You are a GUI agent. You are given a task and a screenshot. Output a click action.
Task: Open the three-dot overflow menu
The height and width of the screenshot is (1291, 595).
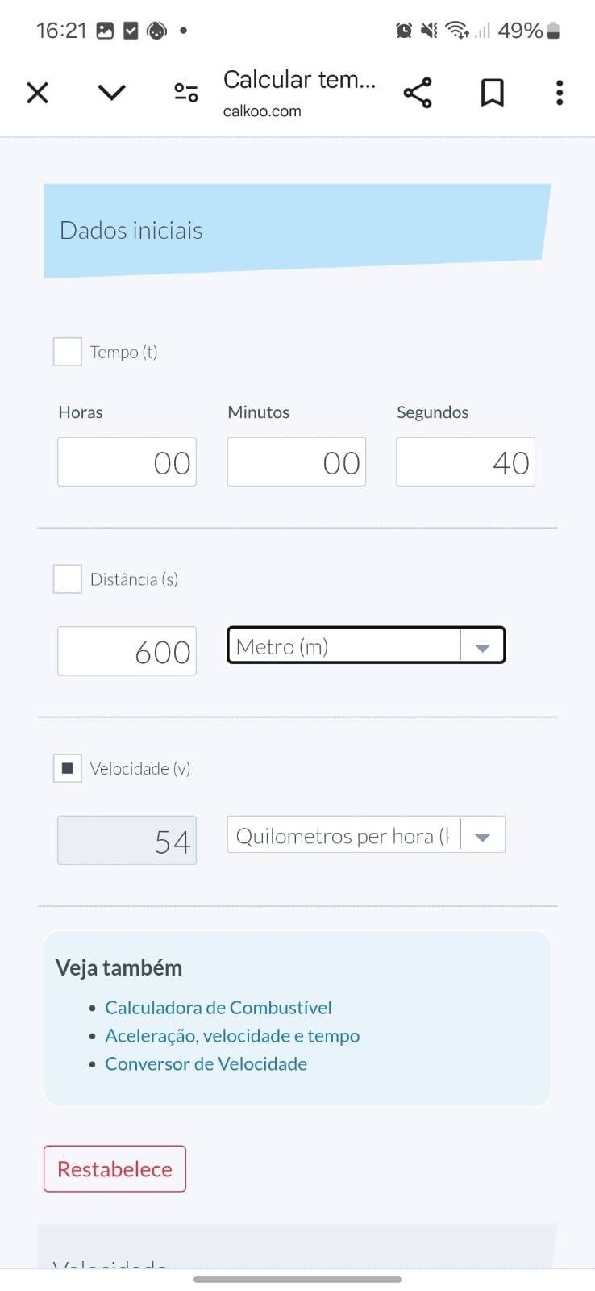pos(560,93)
